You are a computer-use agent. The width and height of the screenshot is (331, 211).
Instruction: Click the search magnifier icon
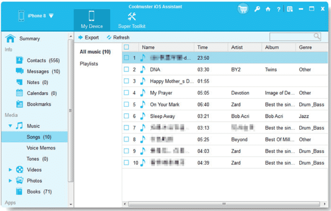pyautogui.click(x=316, y=36)
